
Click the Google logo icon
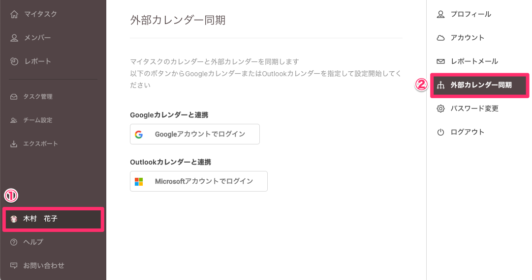[x=139, y=134]
